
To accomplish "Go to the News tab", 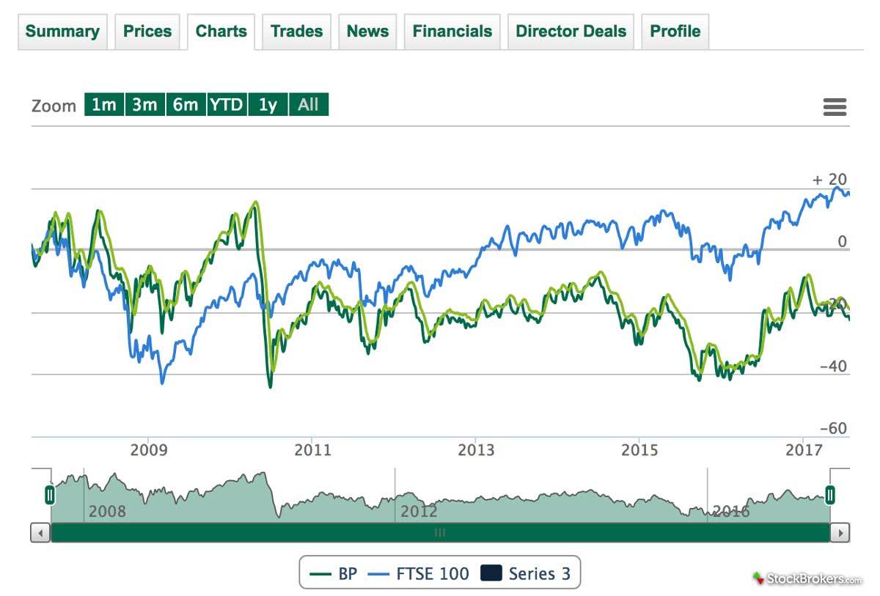I will click(x=367, y=32).
